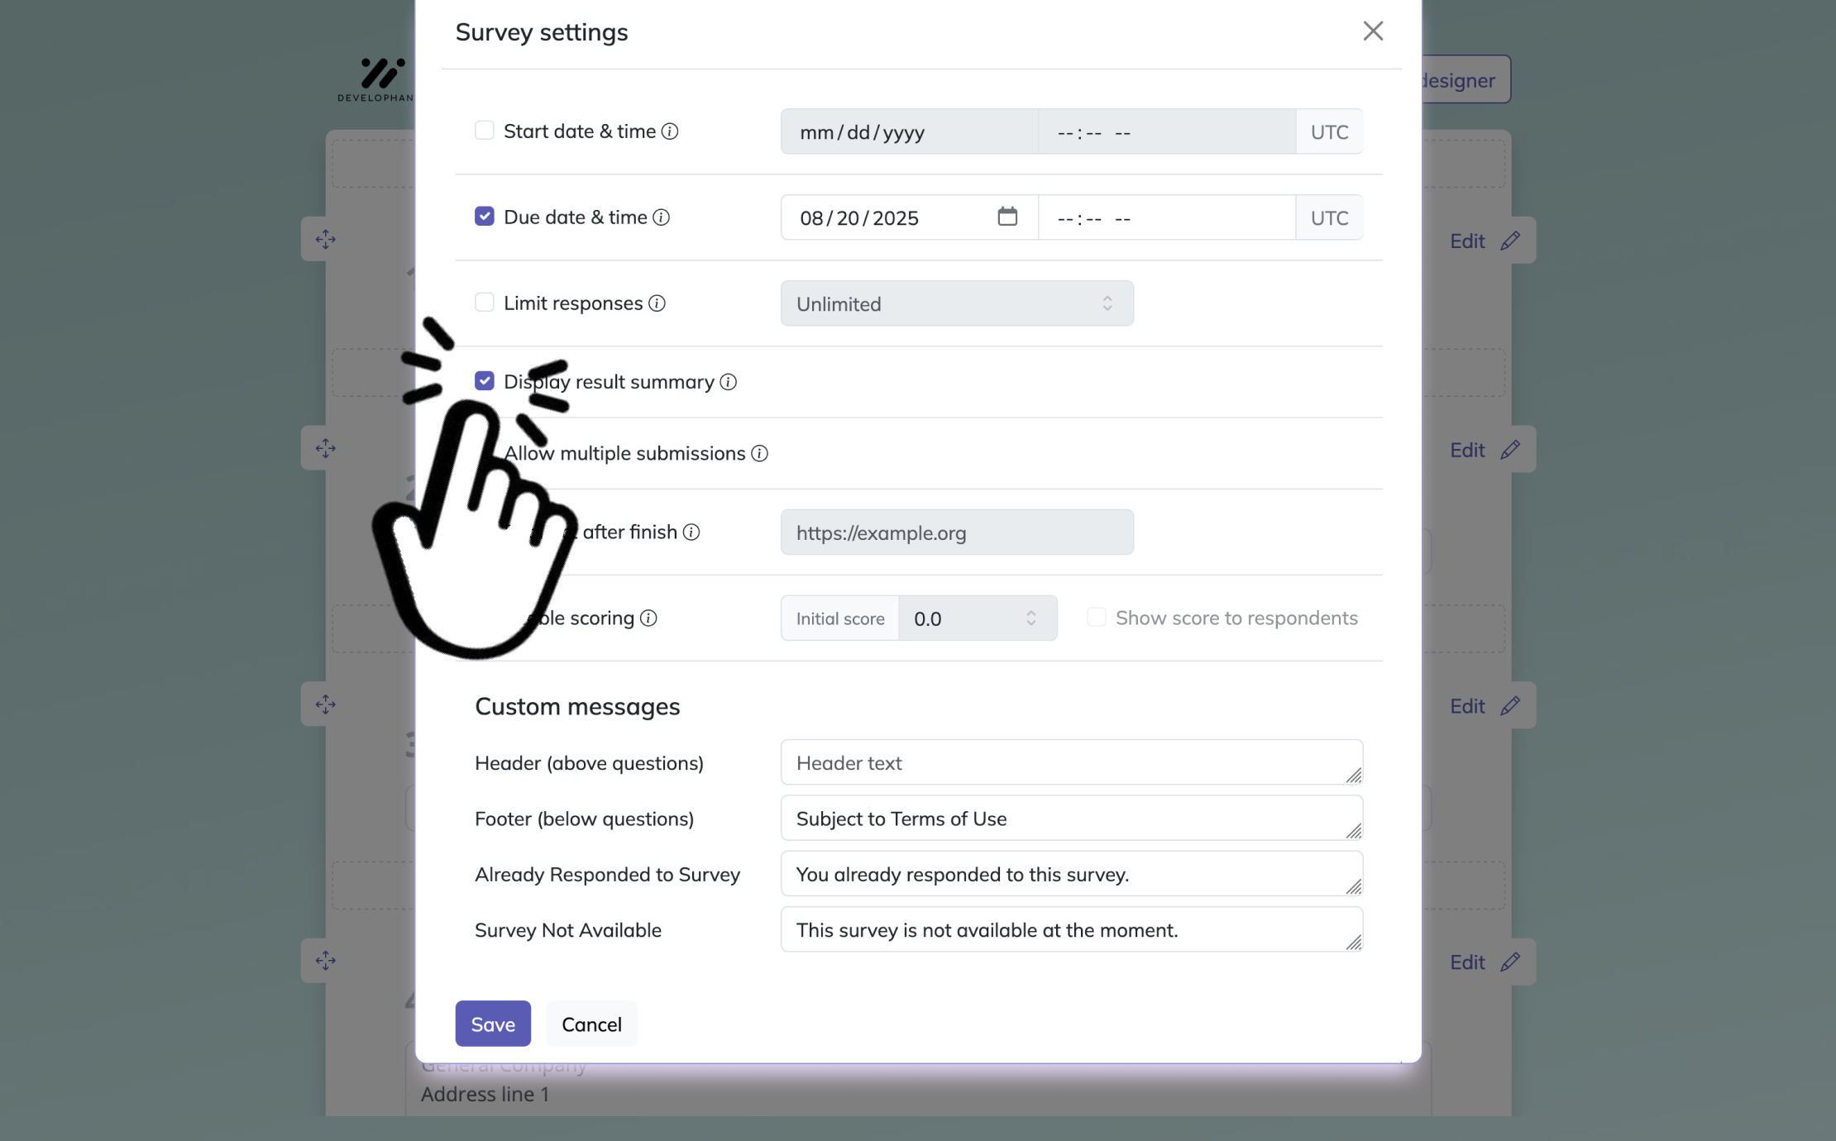Click info icon beside scoring label
The width and height of the screenshot is (1836, 1141).
coord(648,618)
